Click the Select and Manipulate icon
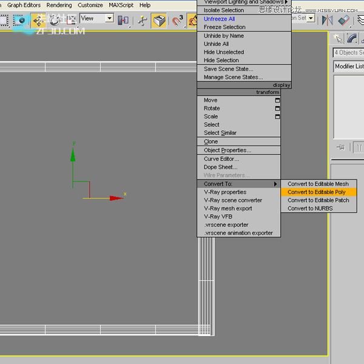 [x=143, y=21]
